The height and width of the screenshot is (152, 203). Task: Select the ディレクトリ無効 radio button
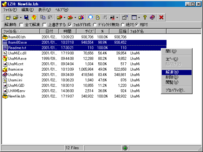pos(95,25)
